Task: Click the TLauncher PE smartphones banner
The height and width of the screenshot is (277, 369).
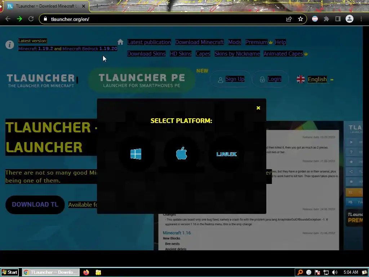Action: click(142, 80)
